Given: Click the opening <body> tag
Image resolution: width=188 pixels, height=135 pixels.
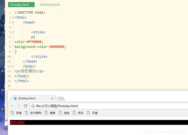Looking at the screenshot, I should coord(29,66).
